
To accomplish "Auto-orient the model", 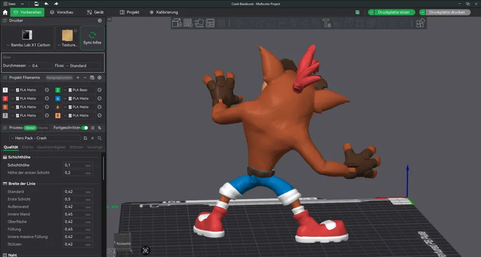I will 199,23.
